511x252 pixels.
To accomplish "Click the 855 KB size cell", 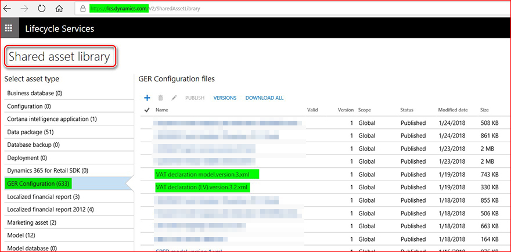I will [490, 200].
